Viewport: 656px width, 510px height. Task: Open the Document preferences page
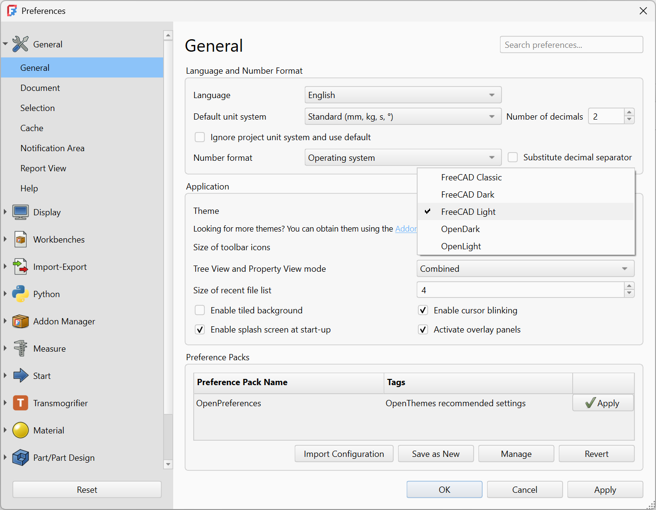82,88
